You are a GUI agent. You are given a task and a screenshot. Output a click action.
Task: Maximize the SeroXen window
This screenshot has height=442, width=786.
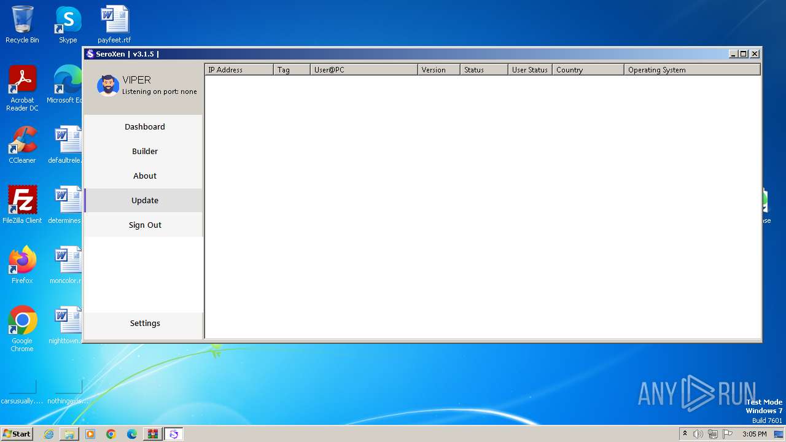[x=744, y=54]
